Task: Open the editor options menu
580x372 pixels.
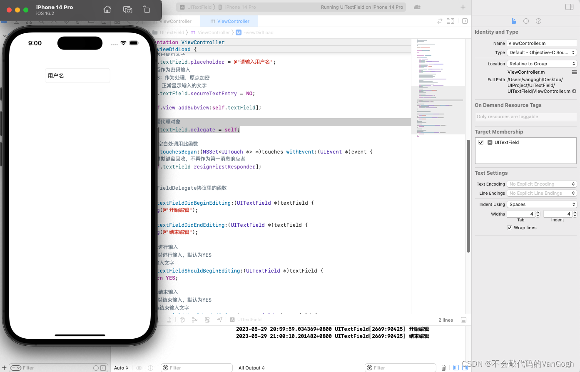Action: coord(451,21)
